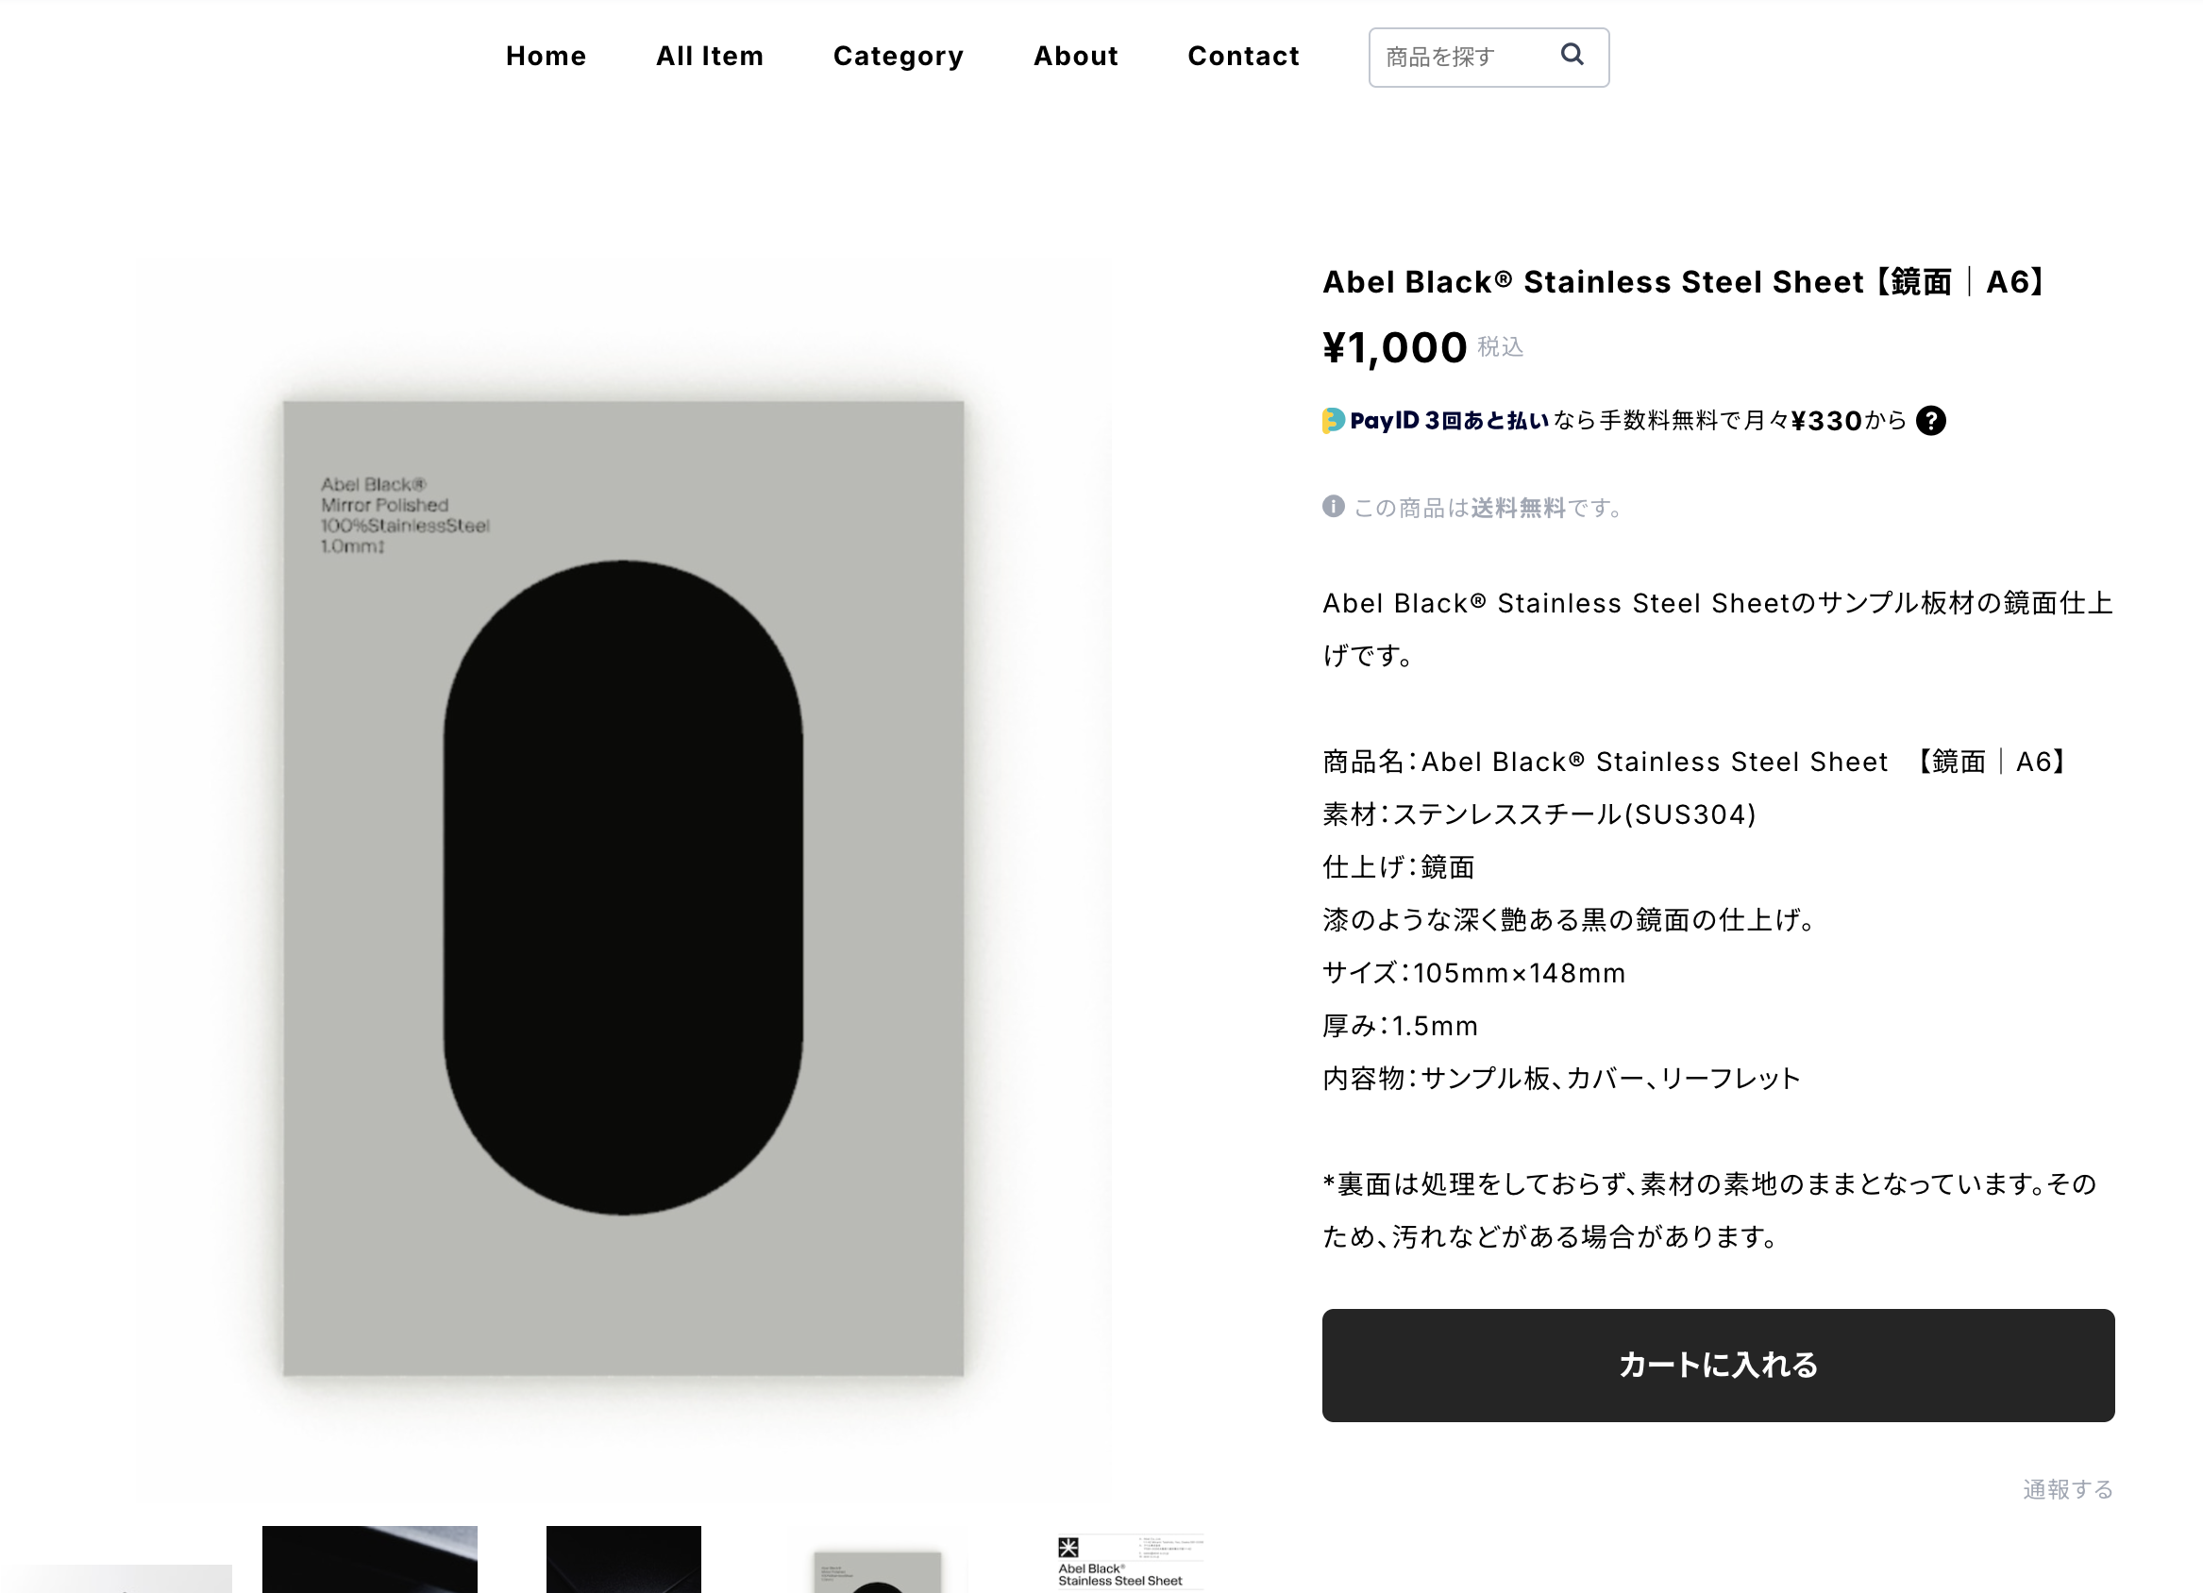2203x1593 pixels.
Task: Go to the Home page
Action: 546,57
